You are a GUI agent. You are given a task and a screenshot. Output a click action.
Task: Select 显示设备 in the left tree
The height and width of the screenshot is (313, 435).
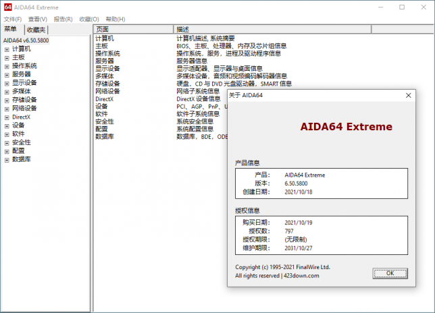click(x=24, y=83)
